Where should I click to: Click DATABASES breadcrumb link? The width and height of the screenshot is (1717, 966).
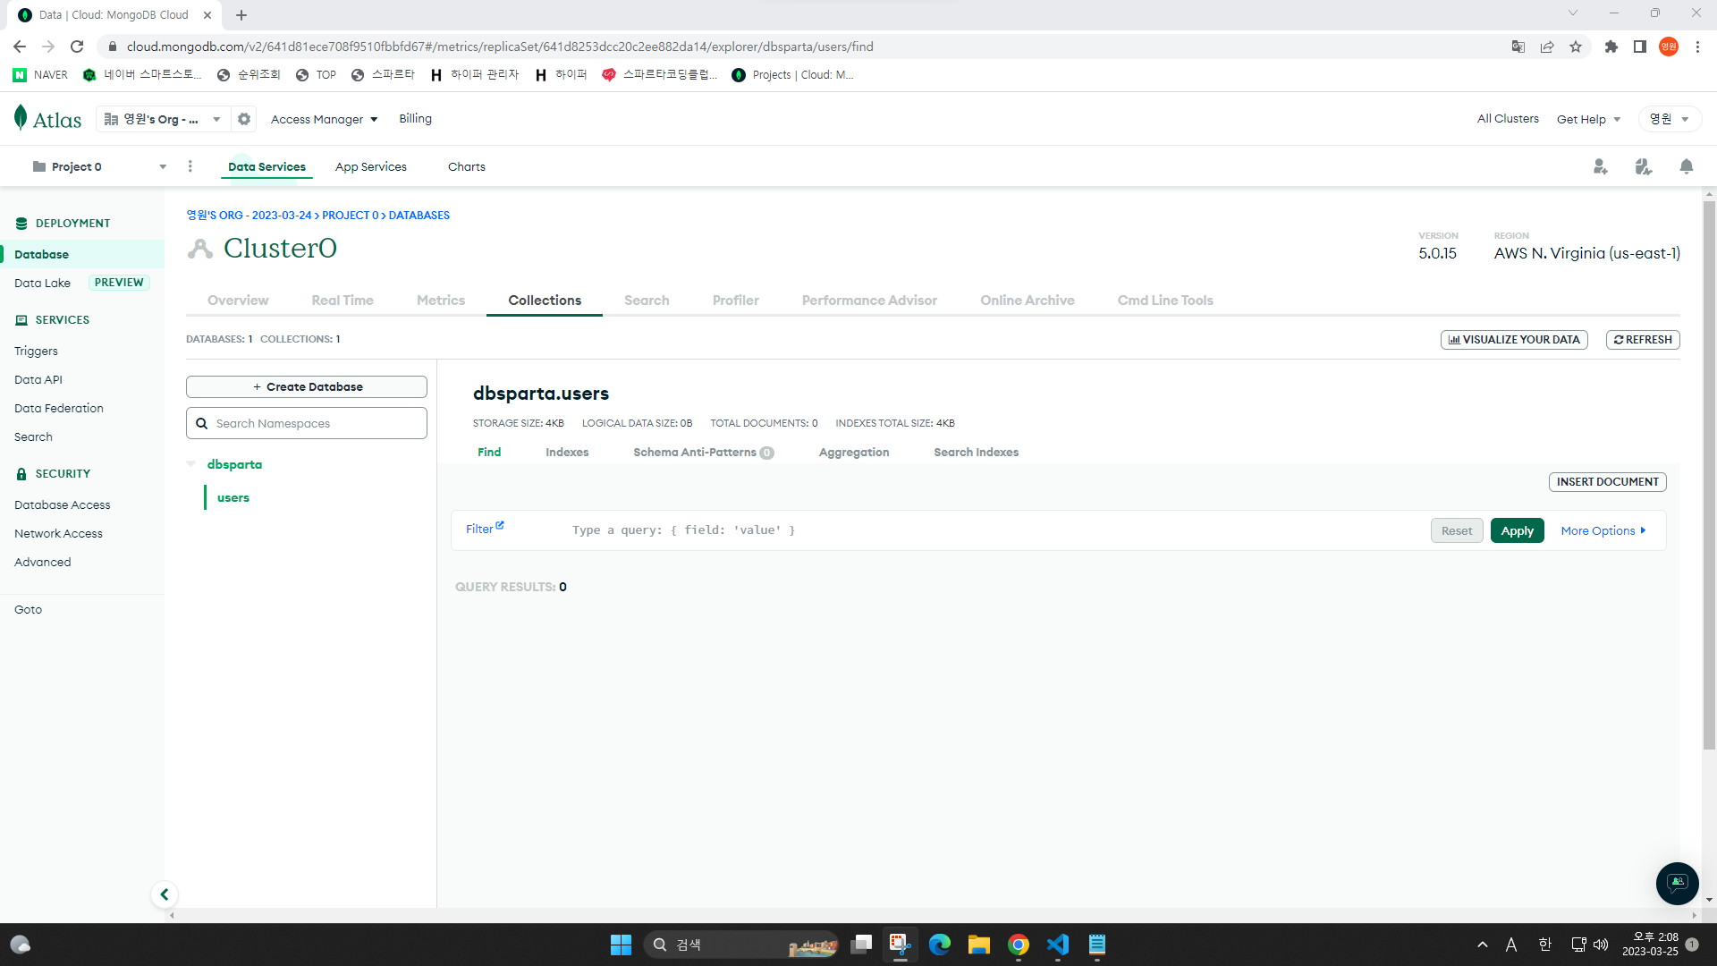tap(419, 216)
